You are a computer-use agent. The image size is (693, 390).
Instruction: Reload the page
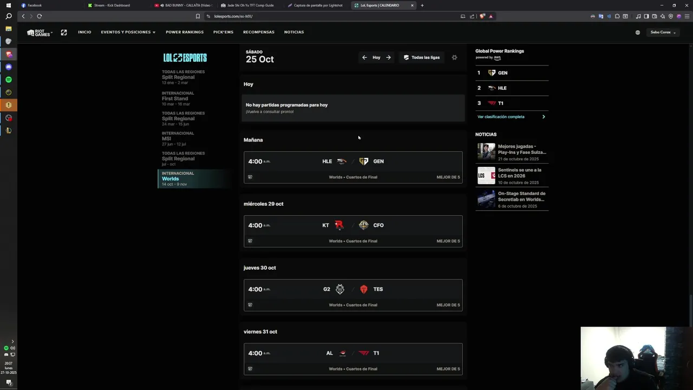click(x=40, y=16)
